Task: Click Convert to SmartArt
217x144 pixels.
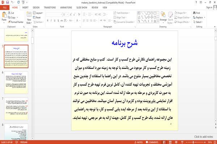Action: point(124,22)
